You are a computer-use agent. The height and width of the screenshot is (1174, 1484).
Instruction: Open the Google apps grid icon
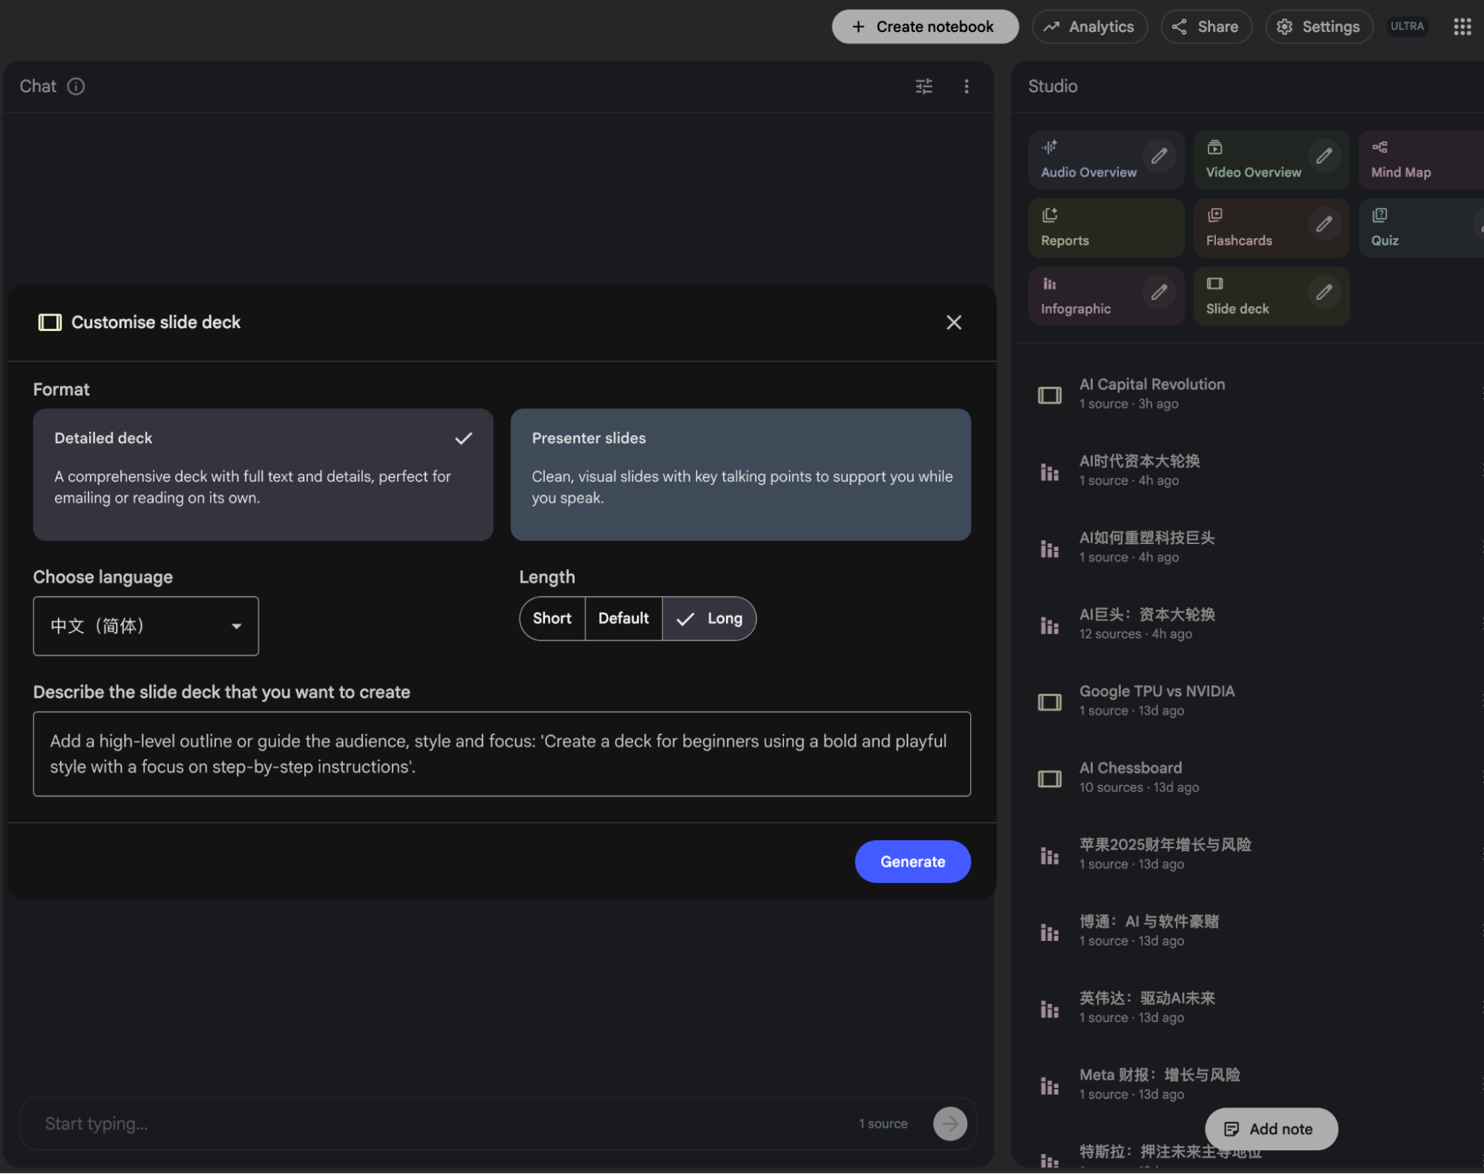tap(1462, 27)
